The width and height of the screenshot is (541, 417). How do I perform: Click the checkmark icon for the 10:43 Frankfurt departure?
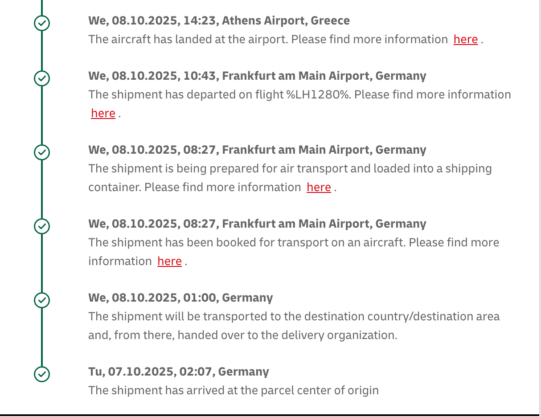42,78
